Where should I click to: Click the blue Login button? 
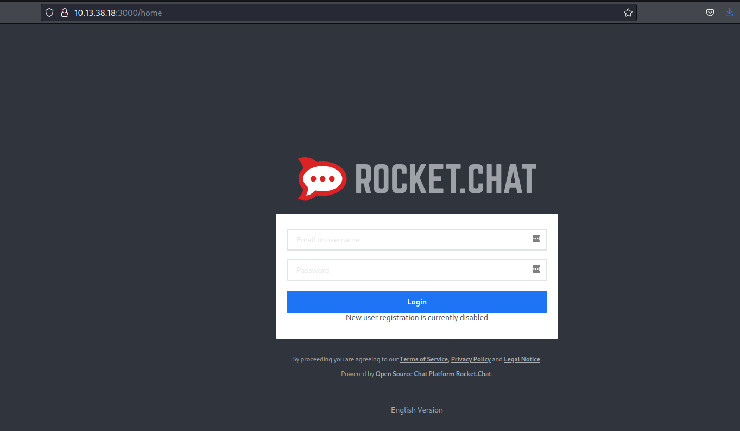[417, 302]
